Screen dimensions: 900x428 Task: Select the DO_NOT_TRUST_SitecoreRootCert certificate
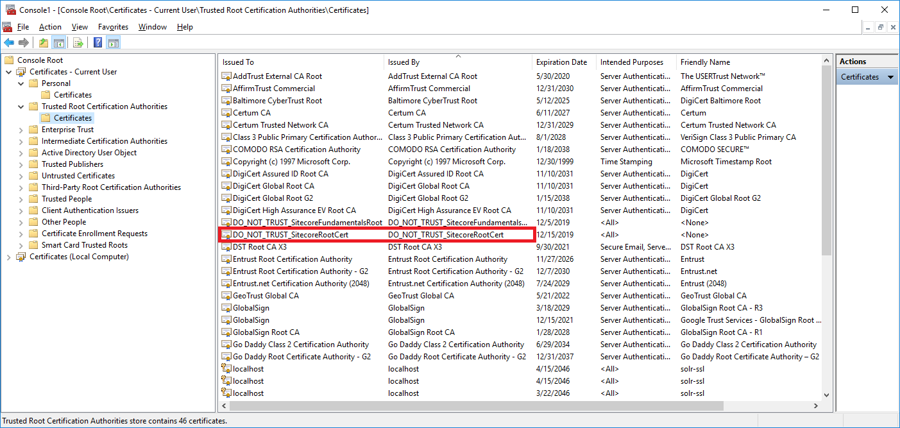pos(291,235)
